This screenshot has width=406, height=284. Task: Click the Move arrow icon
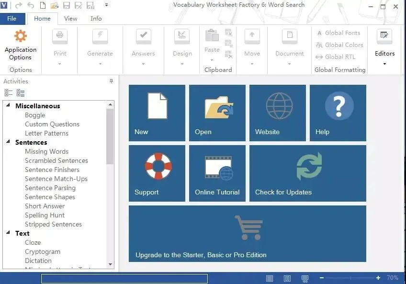click(x=252, y=36)
